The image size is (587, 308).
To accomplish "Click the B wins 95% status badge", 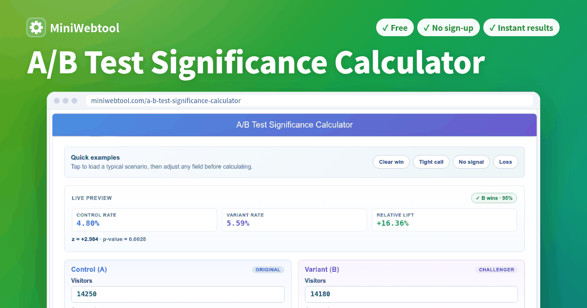I will tap(494, 198).
